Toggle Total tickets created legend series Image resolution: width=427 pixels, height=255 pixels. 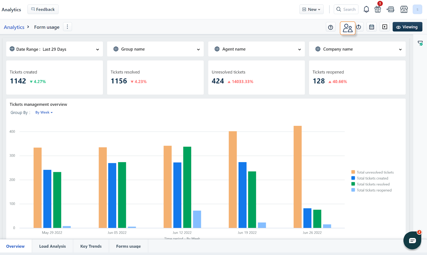[x=372, y=178]
